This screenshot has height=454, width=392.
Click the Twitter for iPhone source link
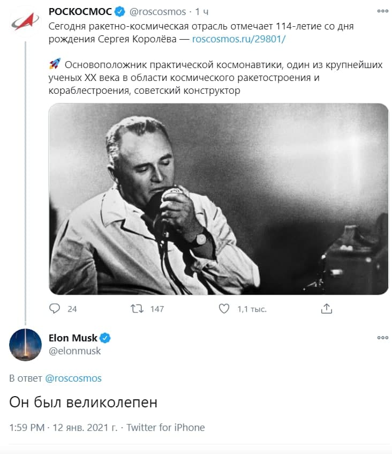pos(165,427)
